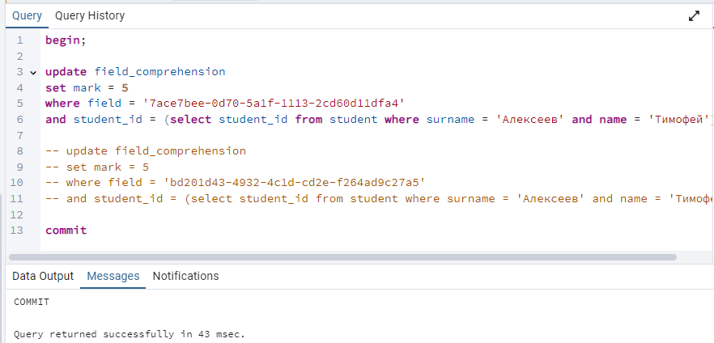The image size is (714, 343).
Task: Place cursor on the begin keyword
Action: [63, 40]
